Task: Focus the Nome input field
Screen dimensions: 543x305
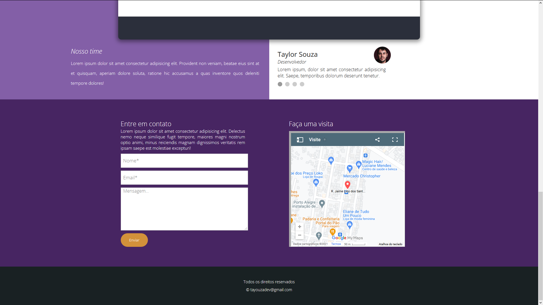Action: tap(184, 161)
